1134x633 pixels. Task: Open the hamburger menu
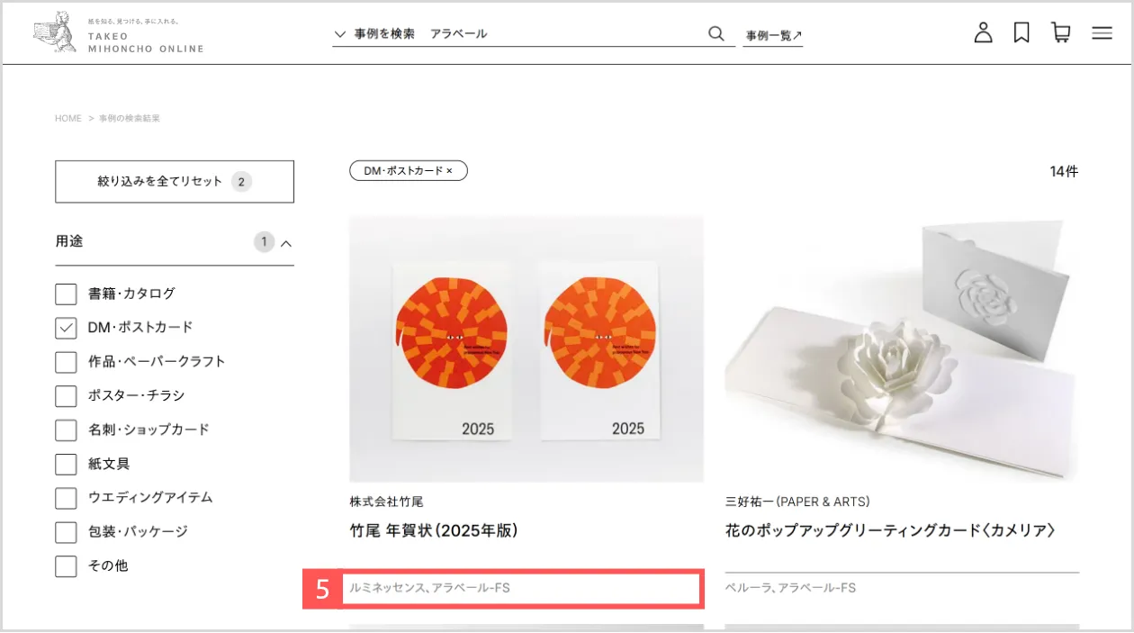[1102, 33]
